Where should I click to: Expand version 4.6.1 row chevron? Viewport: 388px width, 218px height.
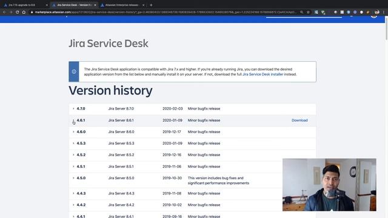tap(73, 121)
